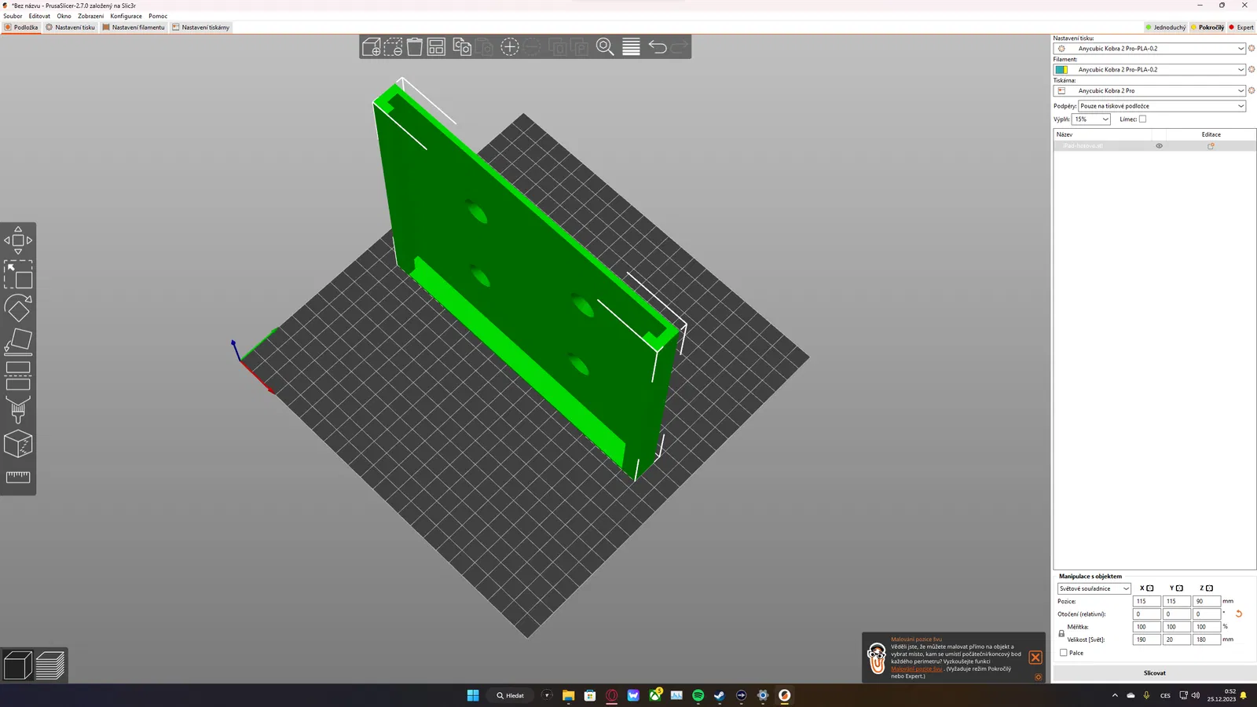Click the Add model cube icon
Screen dimensions: 1257x707
[371, 47]
